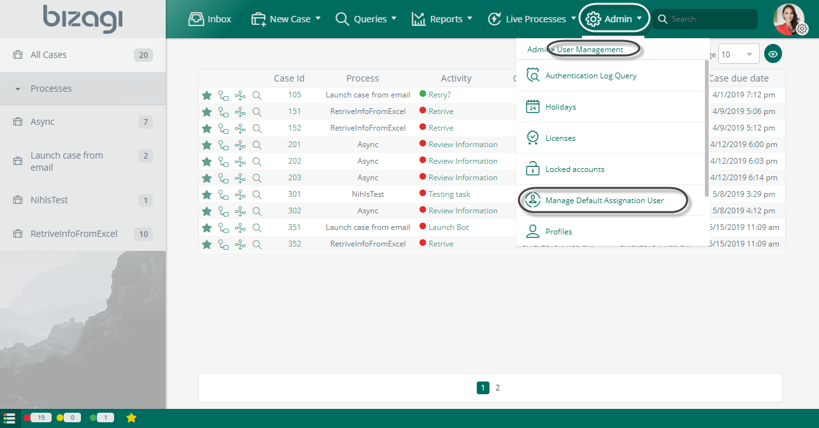Click the yellow star in the bottom bar

pyautogui.click(x=131, y=418)
